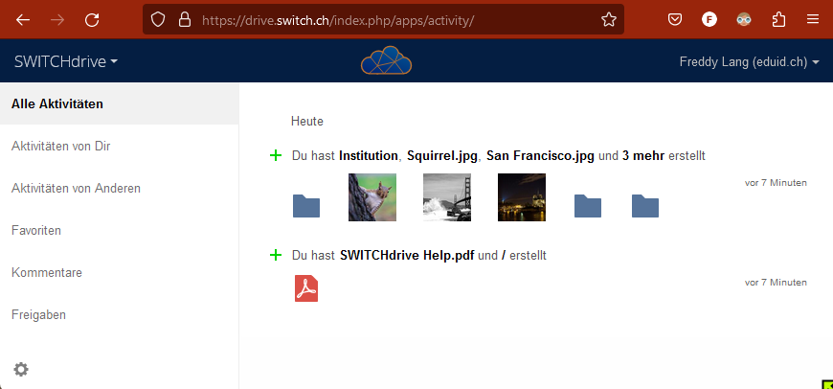Open the last folder icon in the row
The height and width of the screenshot is (389, 833).
pyautogui.click(x=645, y=206)
